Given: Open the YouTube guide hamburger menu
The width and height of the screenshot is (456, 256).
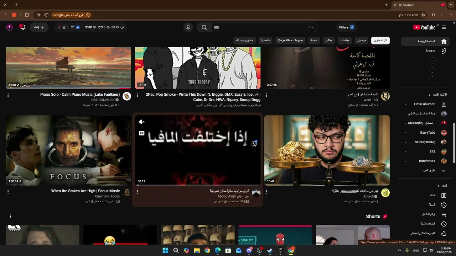Looking at the screenshot, I should 444,27.
